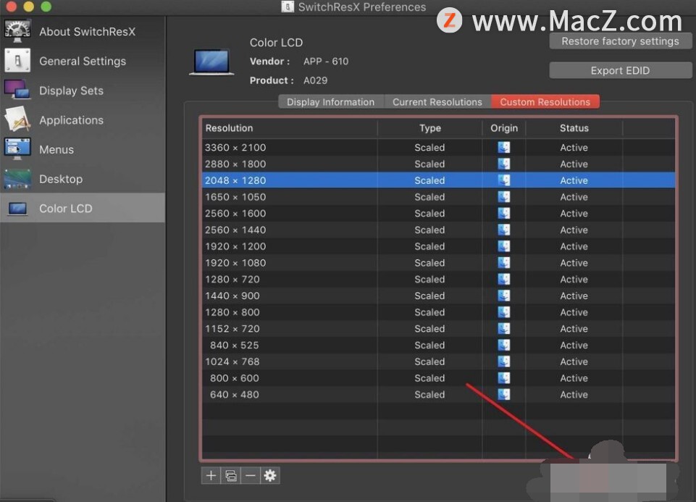Image resolution: width=696 pixels, height=502 pixels.
Task: Select the 1152 × 720 resolution row
Action: point(439,328)
